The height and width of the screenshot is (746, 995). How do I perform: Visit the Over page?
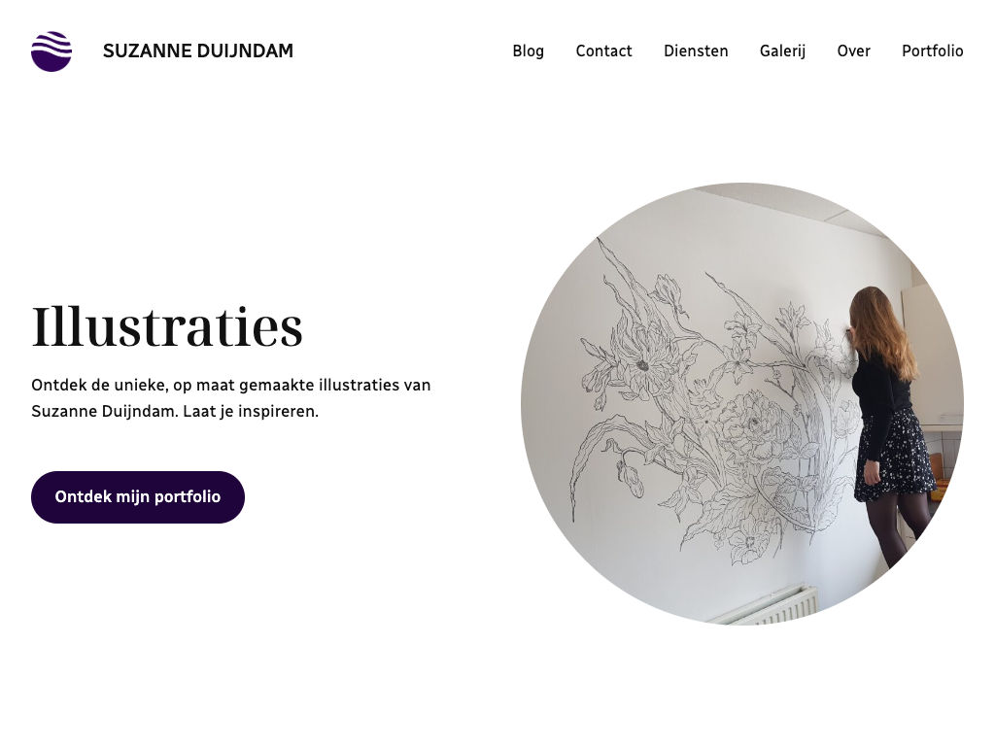[x=853, y=51]
